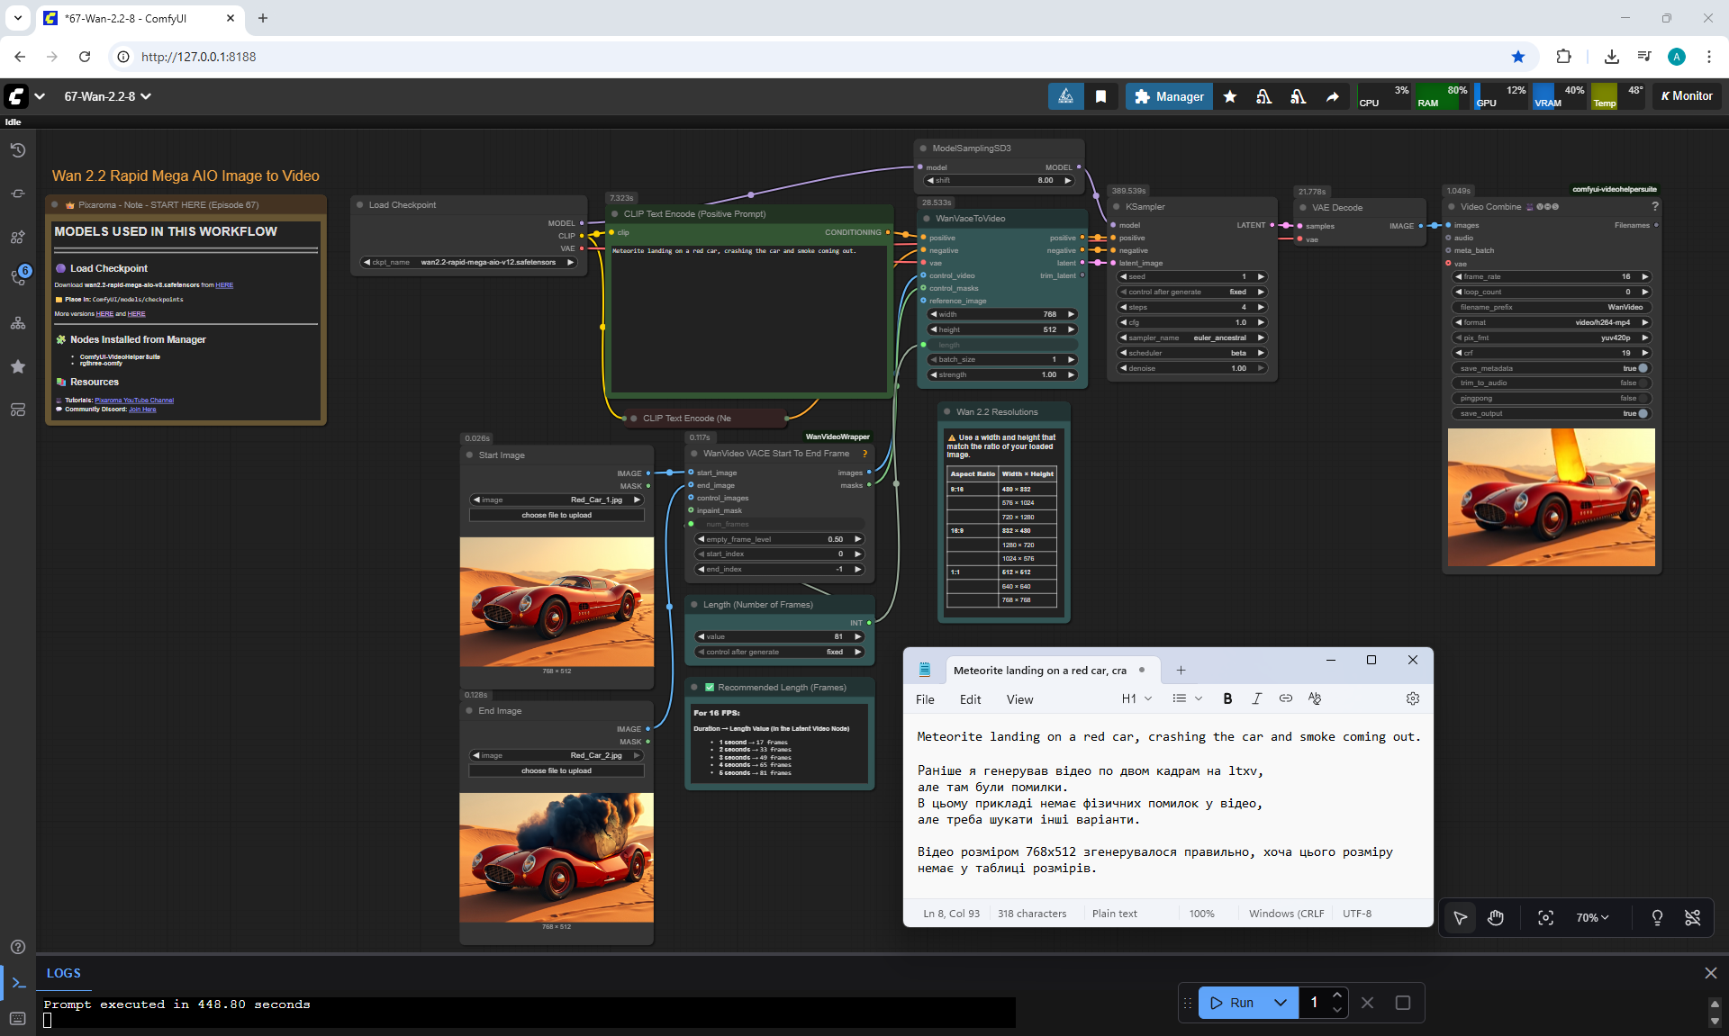Toggle pingpong option in Video Combine

[x=1643, y=398]
